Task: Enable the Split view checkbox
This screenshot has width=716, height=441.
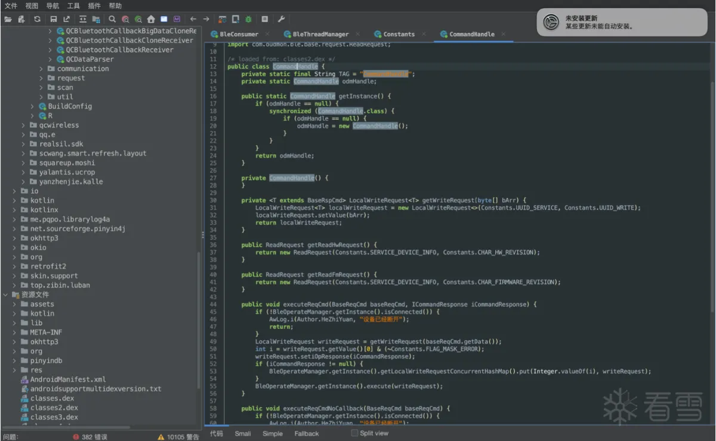Action: point(354,433)
